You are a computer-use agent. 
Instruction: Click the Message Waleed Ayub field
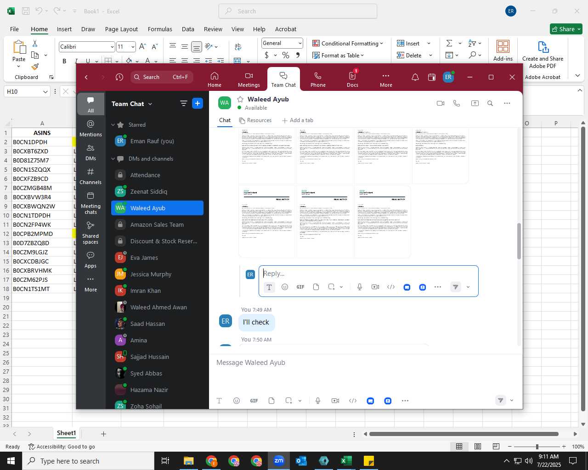(366, 363)
